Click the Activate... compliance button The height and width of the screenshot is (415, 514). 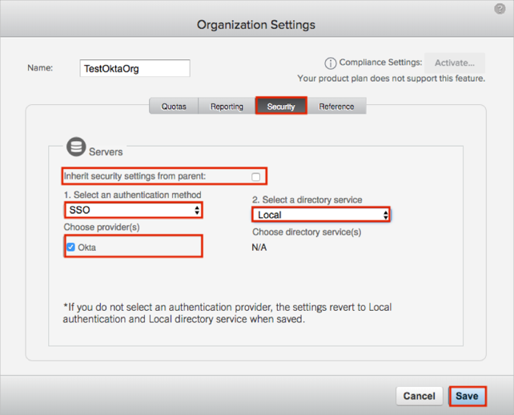click(455, 62)
